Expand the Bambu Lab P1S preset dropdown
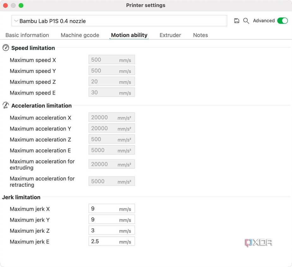The image size is (292, 267). click(119, 21)
